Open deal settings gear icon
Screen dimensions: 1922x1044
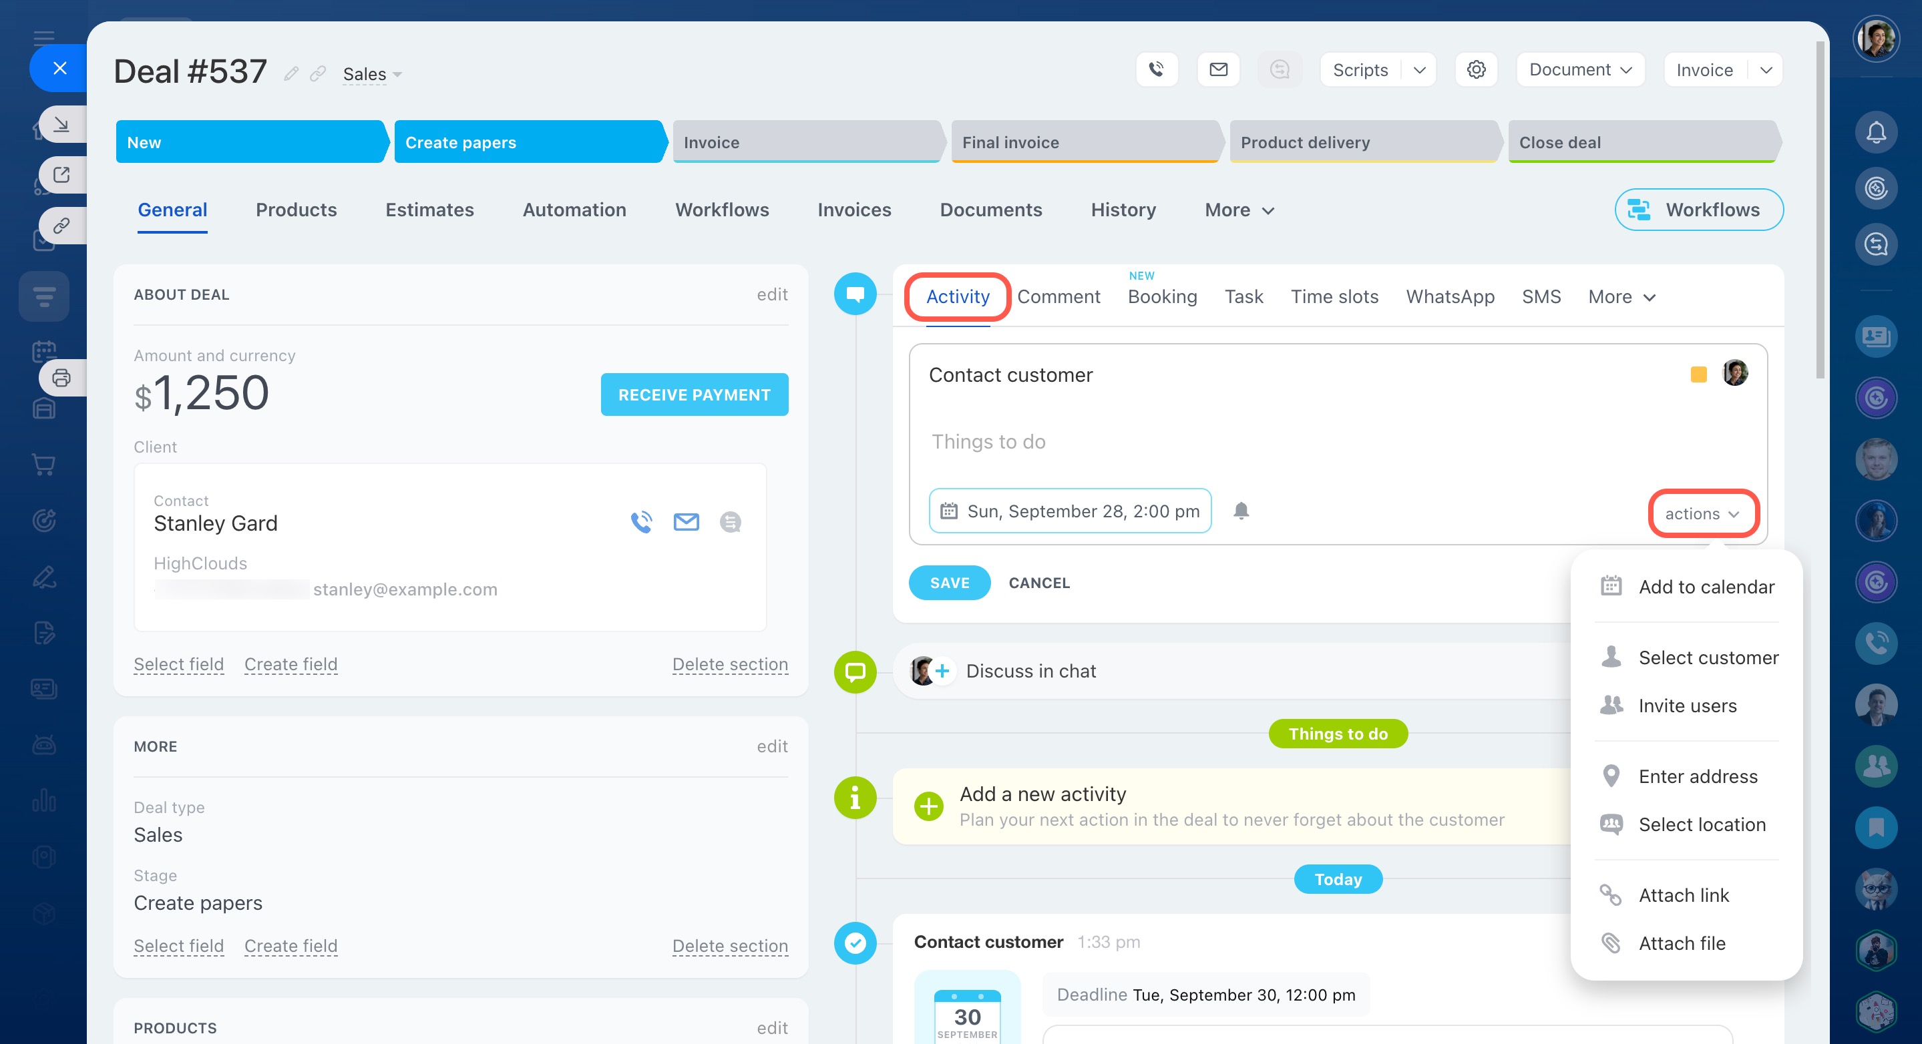pos(1475,69)
